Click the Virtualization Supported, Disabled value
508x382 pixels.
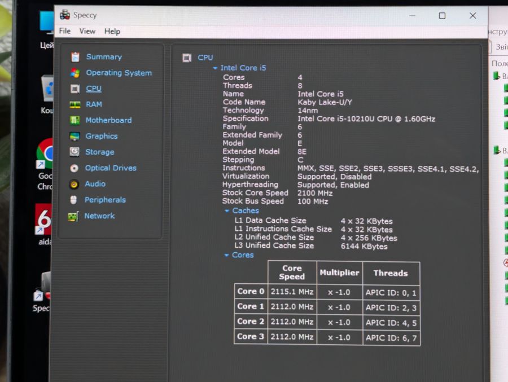tap(334, 177)
